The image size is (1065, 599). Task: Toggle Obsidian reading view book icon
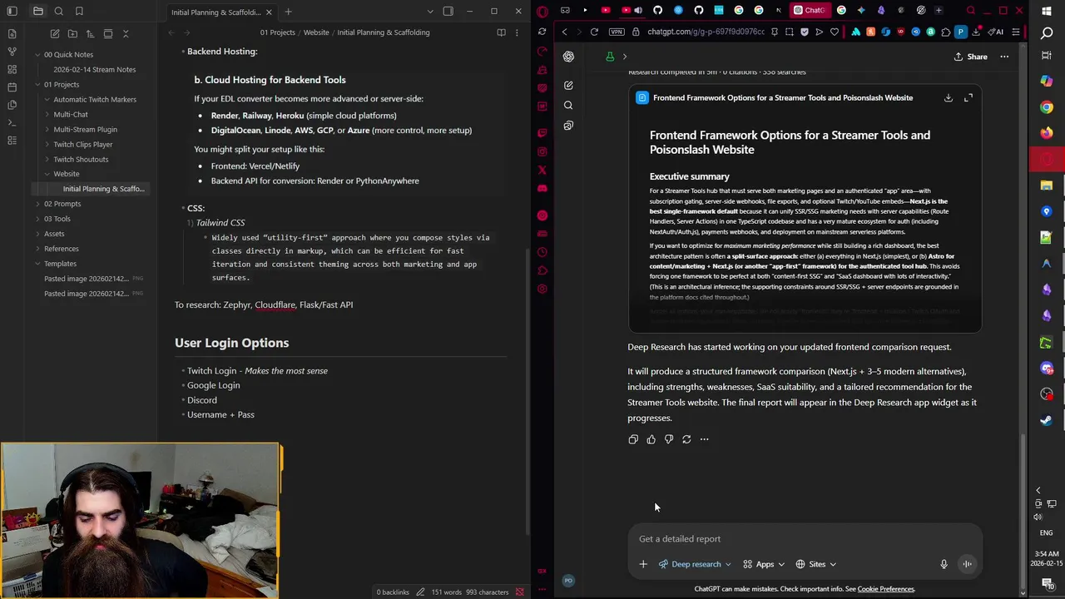pos(501,32)
